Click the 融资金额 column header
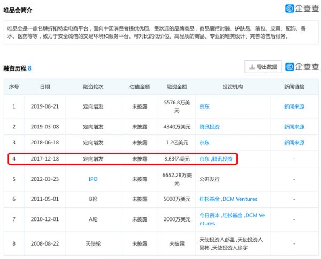The height and width of the screenshot is (259, 321). tap(177, 87)
